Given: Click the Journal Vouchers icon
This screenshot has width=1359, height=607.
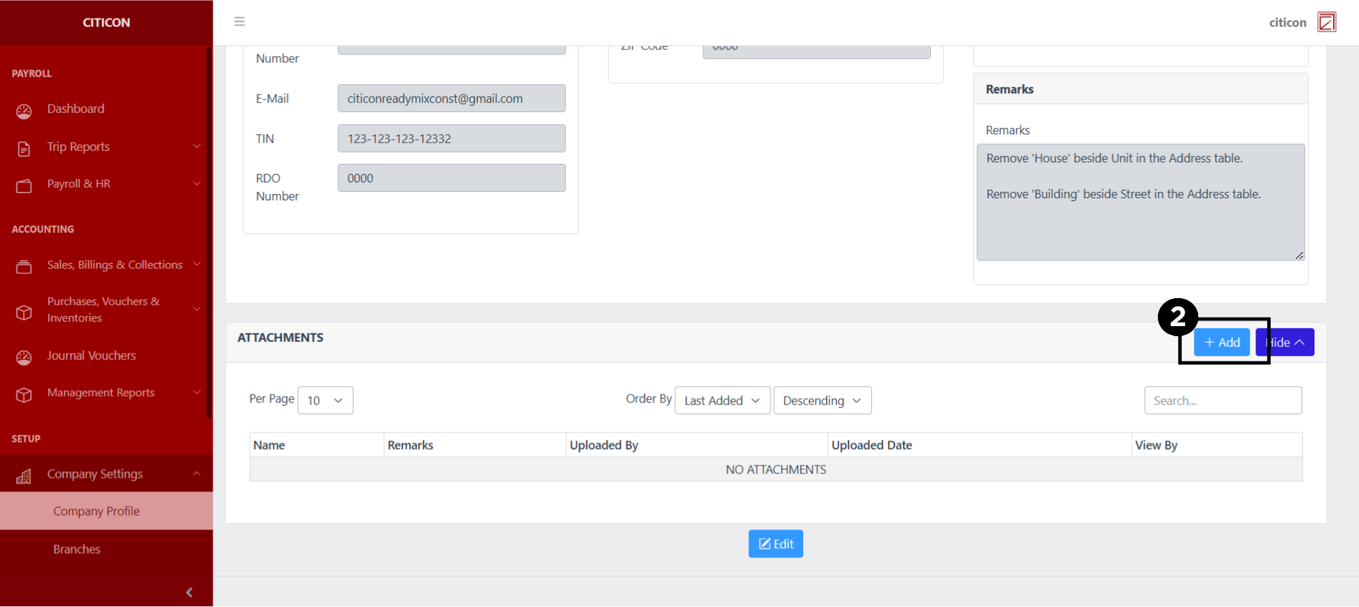Looking at the screenshot, I should (x=24, y=357).
